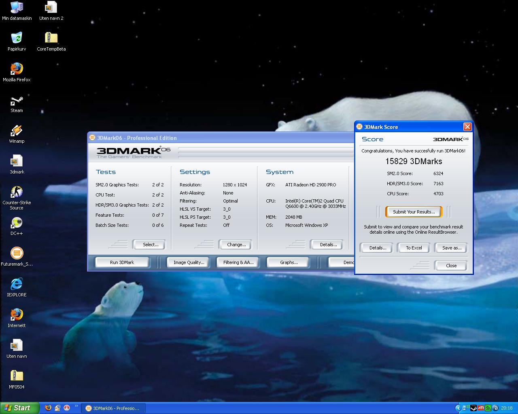Open the Min datamaskin desktop icon
Screen dimensions: 518x414
[17, 11]
